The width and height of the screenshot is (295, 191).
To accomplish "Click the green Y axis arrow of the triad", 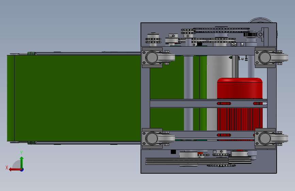I will tap(22, 162).
